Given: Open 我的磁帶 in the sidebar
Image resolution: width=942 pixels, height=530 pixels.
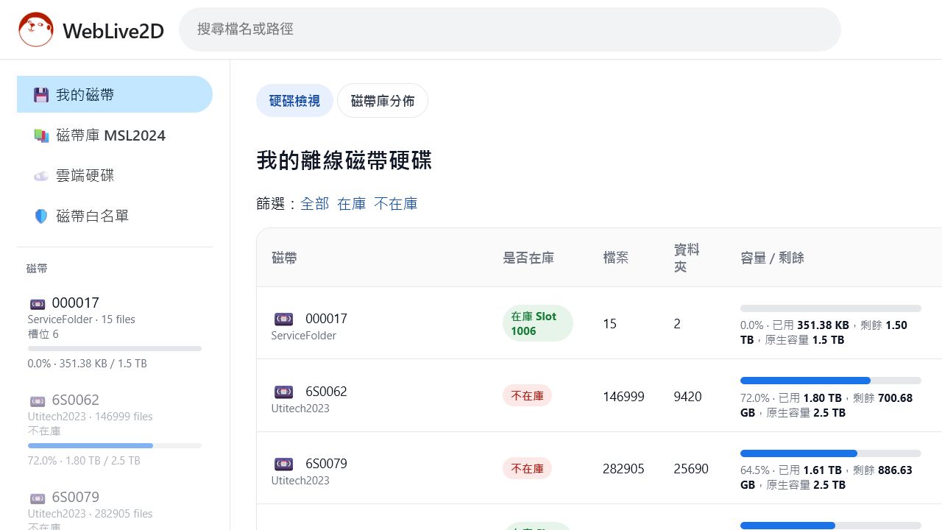Looking at the screenshot, I should tap(115, 94).
